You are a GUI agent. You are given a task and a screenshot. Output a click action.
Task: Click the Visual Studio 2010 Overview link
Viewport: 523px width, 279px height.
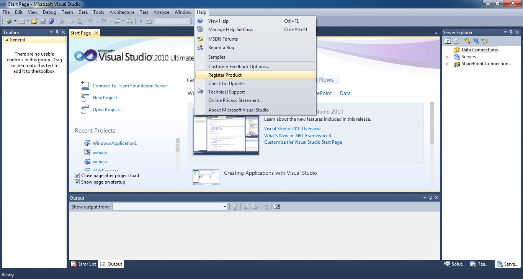292,129
